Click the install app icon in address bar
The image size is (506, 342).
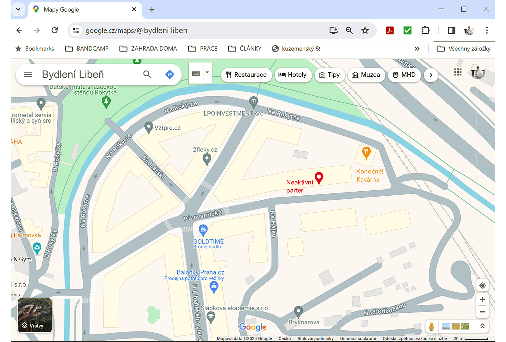pos(333,30)
